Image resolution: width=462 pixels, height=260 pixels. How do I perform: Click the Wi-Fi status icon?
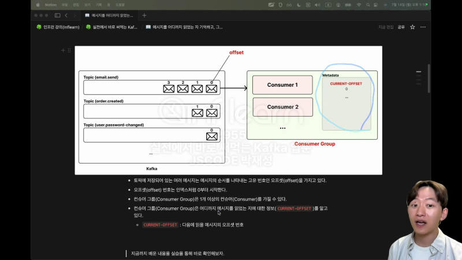[x=359, y=4]
